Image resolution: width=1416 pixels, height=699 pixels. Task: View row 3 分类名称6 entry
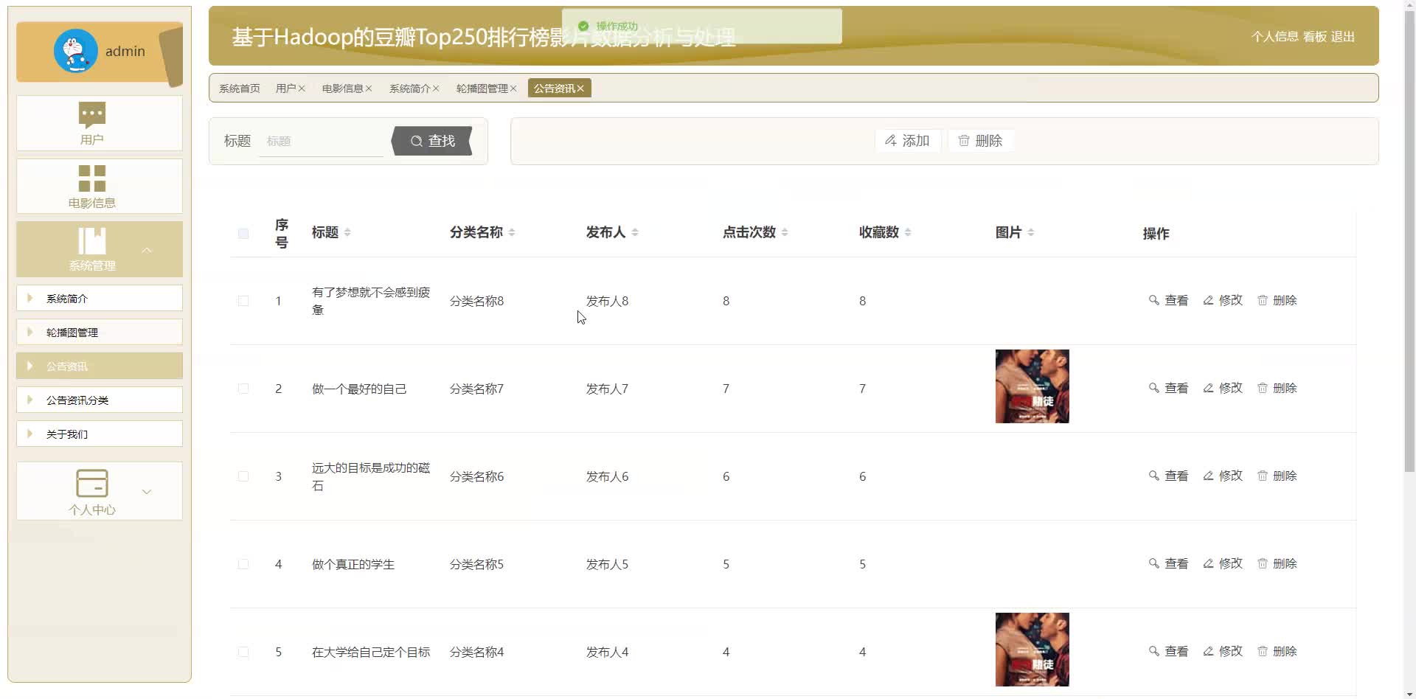click(1168, 476)
